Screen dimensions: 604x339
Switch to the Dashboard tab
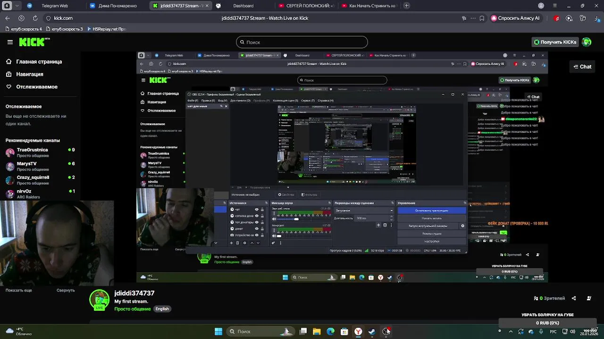point(243,6)
